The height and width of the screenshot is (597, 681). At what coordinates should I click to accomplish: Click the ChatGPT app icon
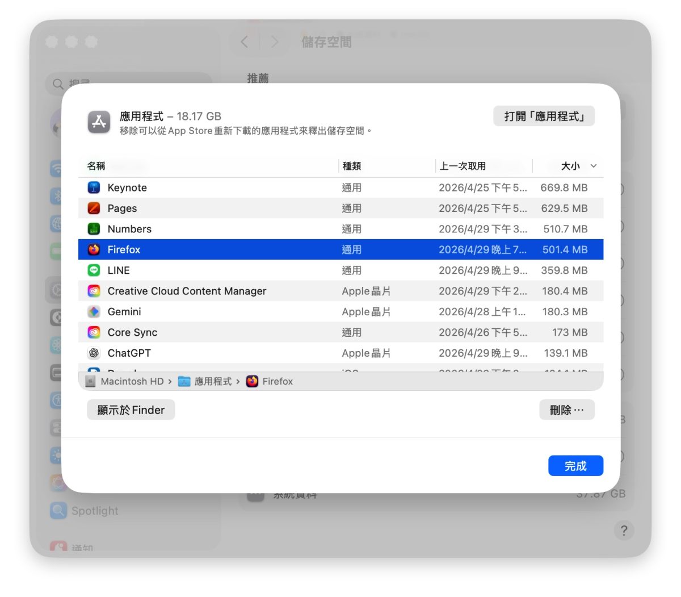coord(94,353)
